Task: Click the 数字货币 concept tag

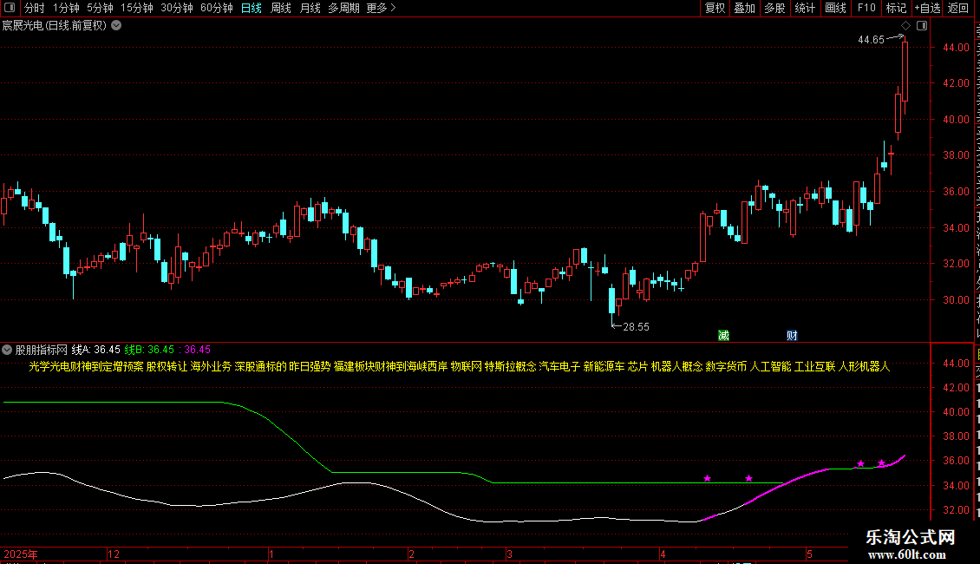Action: (x=726, y=366)
